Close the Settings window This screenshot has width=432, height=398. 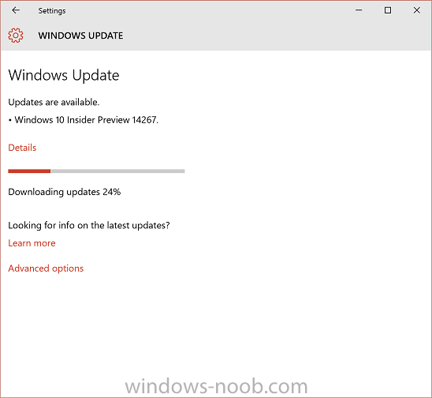[x=417, y=10]
